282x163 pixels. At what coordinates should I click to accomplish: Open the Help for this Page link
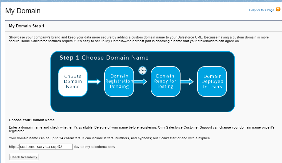[261, 10]
